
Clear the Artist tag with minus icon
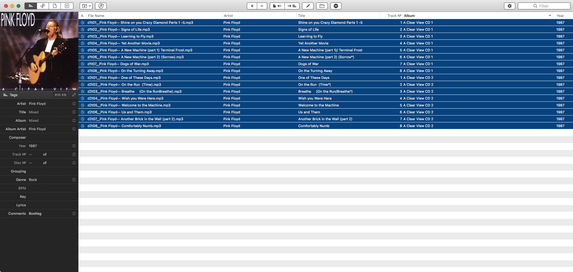(x=74, y=104)
